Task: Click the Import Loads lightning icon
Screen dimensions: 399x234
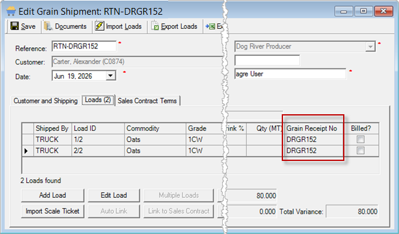Action: click(99, 26)
